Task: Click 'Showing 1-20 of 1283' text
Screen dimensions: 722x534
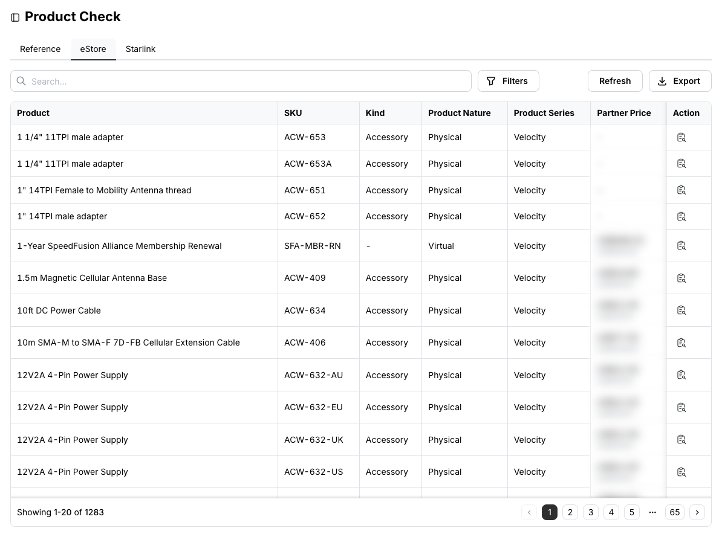Action: 60,512
